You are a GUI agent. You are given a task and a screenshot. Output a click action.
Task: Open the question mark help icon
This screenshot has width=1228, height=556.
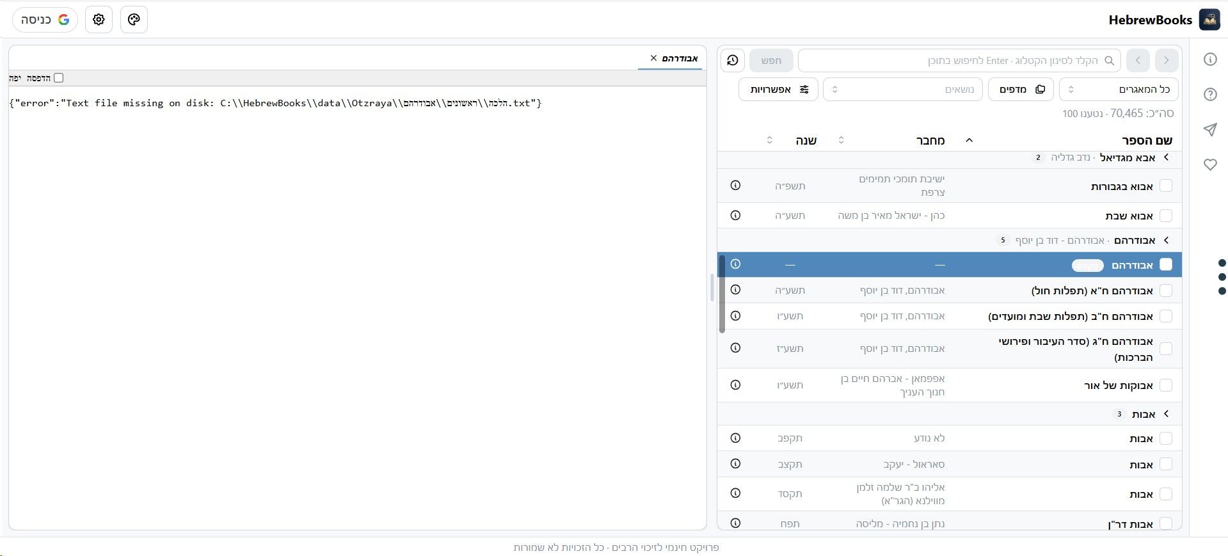[1209, 95]
